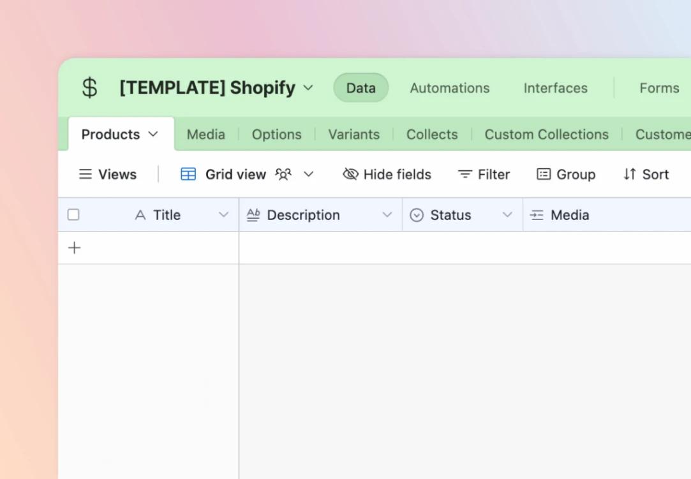Image resolution: width=691 pixels, height=479 pixels.
Task: Expand the Description column menu chevron
Action: click(x=387, y=215)
